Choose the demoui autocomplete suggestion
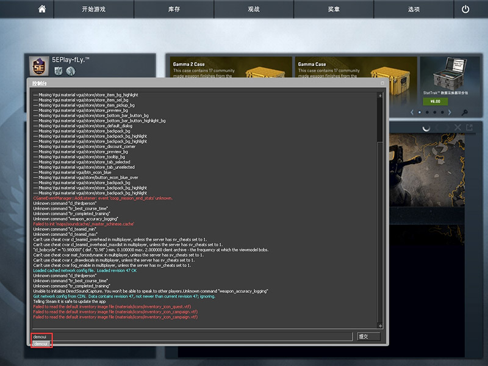 [41, 345]
